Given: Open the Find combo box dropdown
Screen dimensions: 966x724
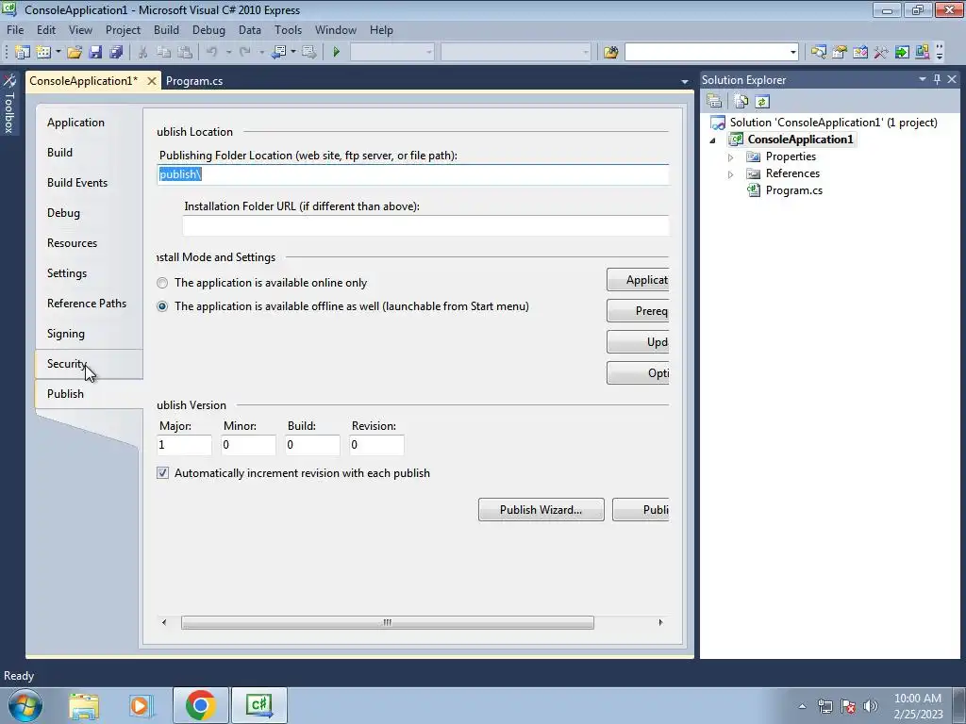Looking at the screenshot, I should pyautogui.click(x=792, y=52).
